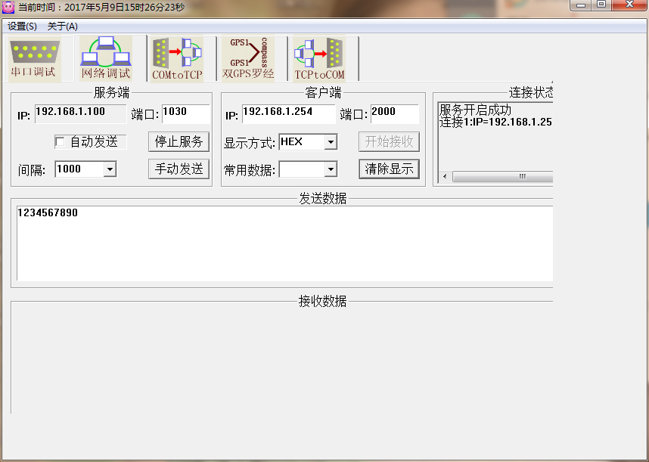Click the 停止服务 stop service button
This screenshot has height=462, width=649.
click(x=179, y=141)
